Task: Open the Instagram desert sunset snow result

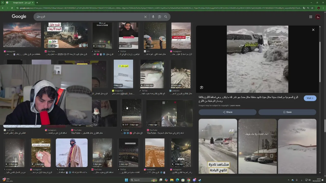Action: tap(22, 35)
